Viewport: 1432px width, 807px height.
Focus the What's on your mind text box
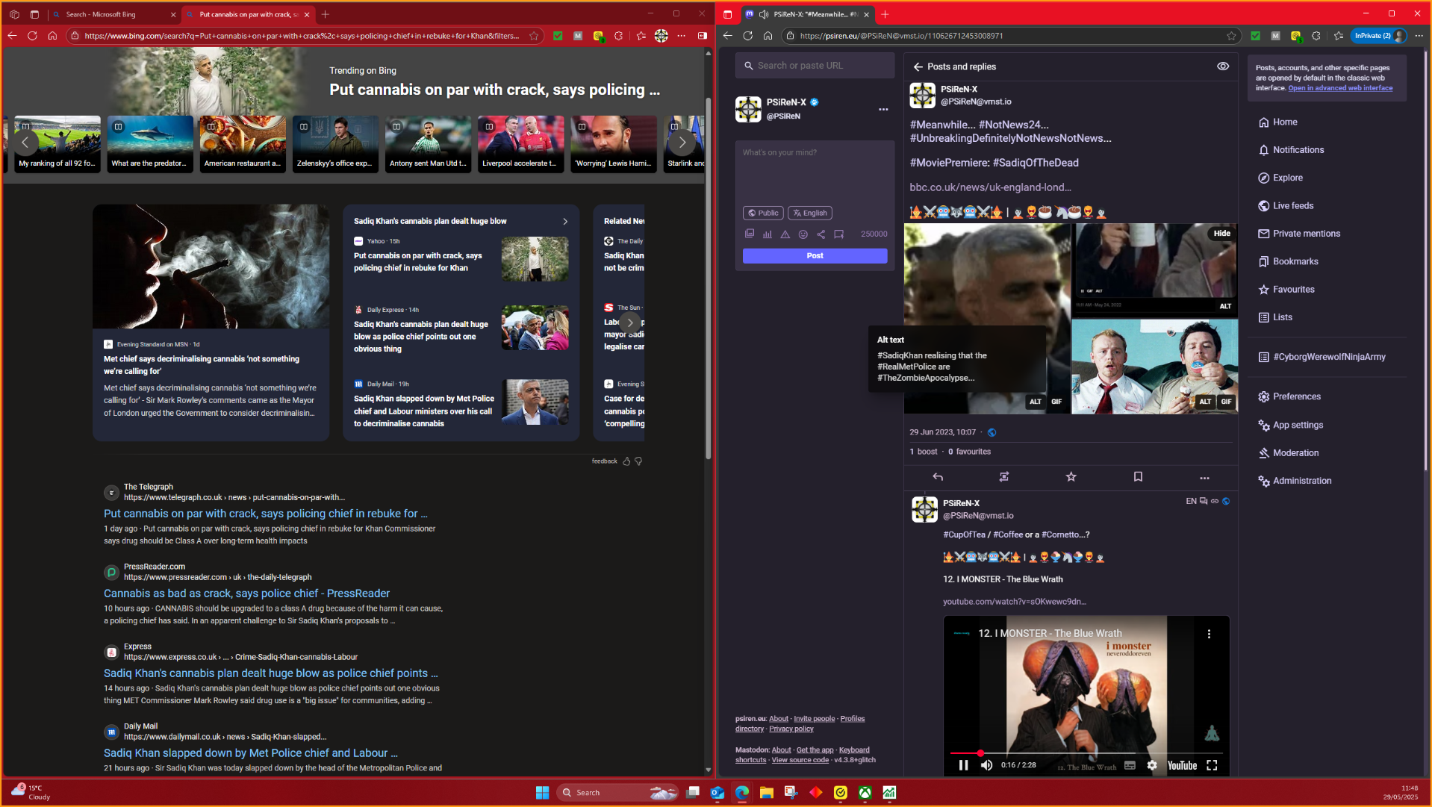click(x=815, y=171)
